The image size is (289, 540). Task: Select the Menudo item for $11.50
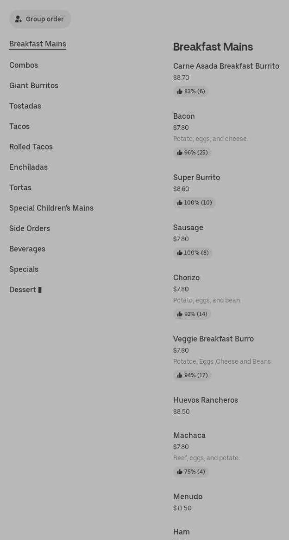click(188, 497)
